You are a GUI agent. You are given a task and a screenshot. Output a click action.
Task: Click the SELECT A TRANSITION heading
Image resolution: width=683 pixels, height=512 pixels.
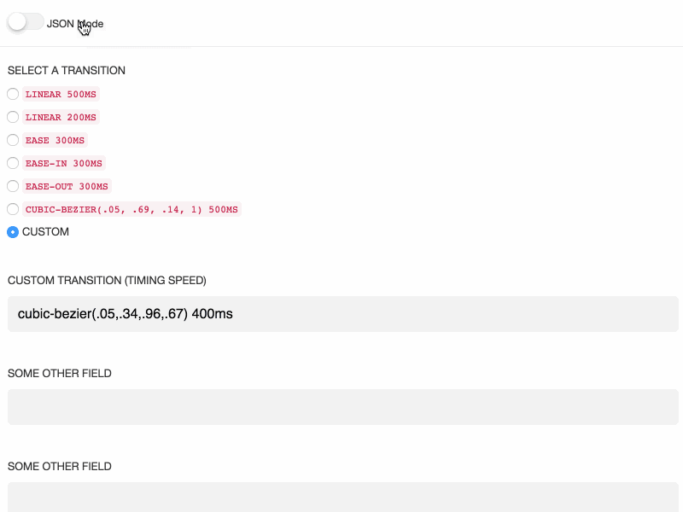[x=66, y=71]
